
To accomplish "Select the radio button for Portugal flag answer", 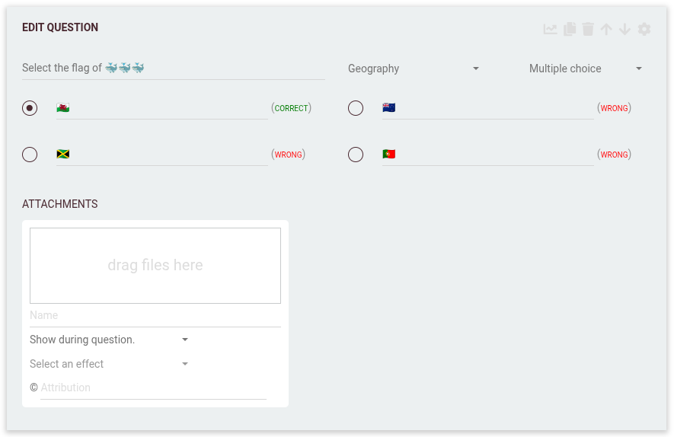I will click(x=356, y=155).
